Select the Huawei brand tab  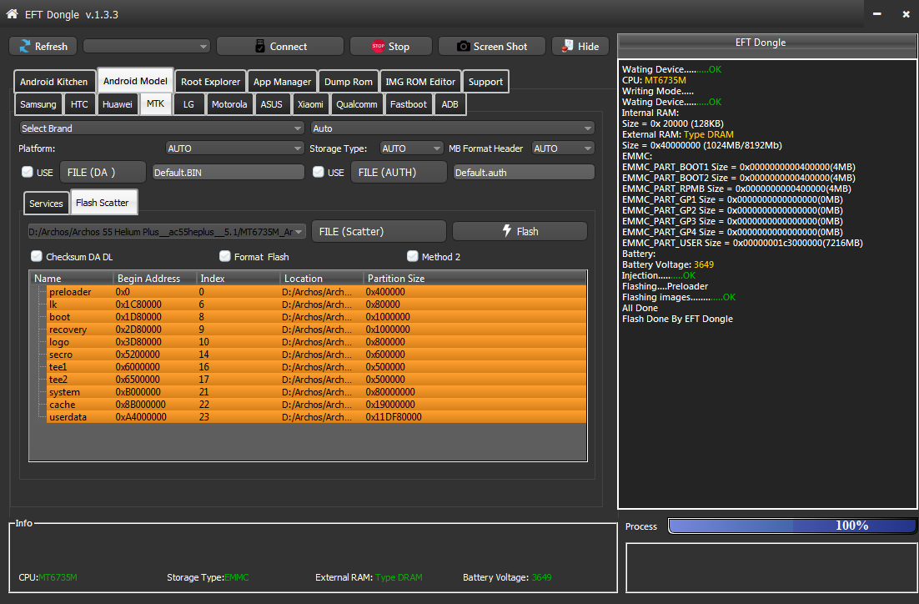point(118,104)
